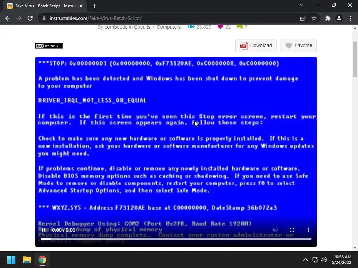Pause the blue screen video
Viewport: 358px width, 268px height.
(44, 230)
